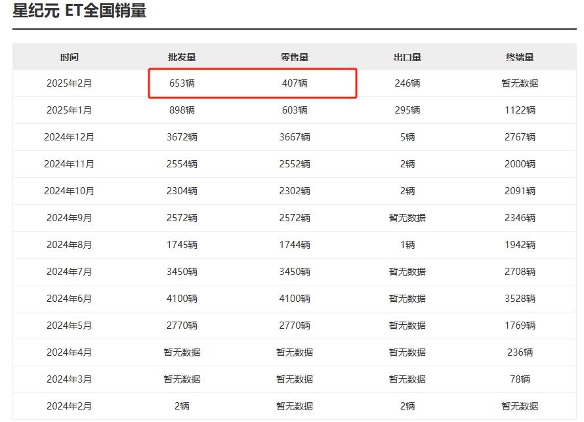Click terminal value 1122辆
Image resolution: width=584 pixels, height=422 pixels.
pyautogui.click(x=520, y=110)
